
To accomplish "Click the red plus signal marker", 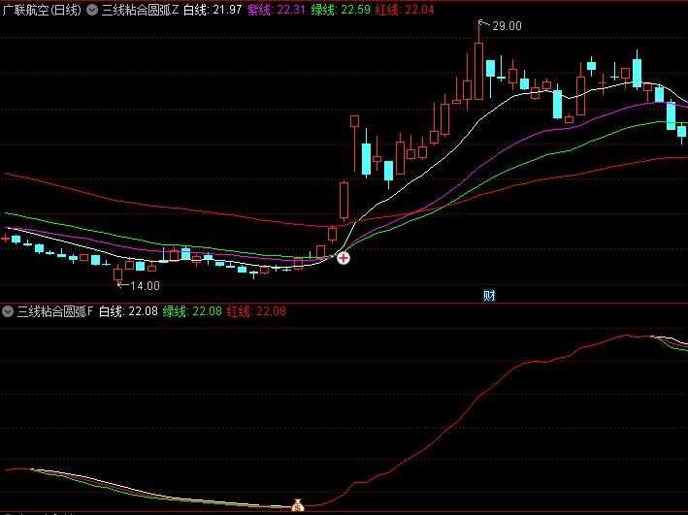I will click(x=343, y=257).
